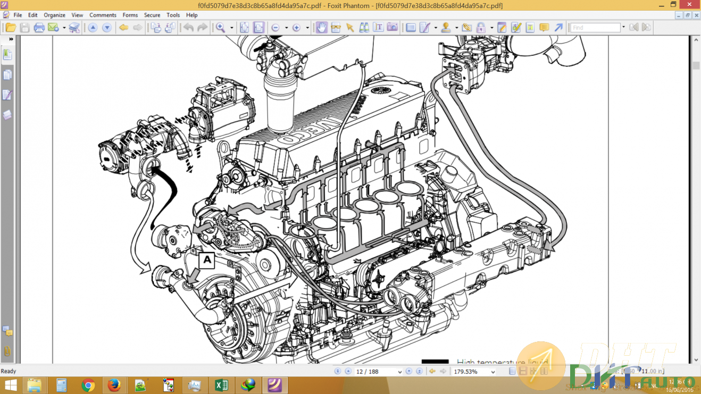Viewport: 701px width, 394px height.
Task: Click the Fit Page icon
Action: [x=244, y=28]
